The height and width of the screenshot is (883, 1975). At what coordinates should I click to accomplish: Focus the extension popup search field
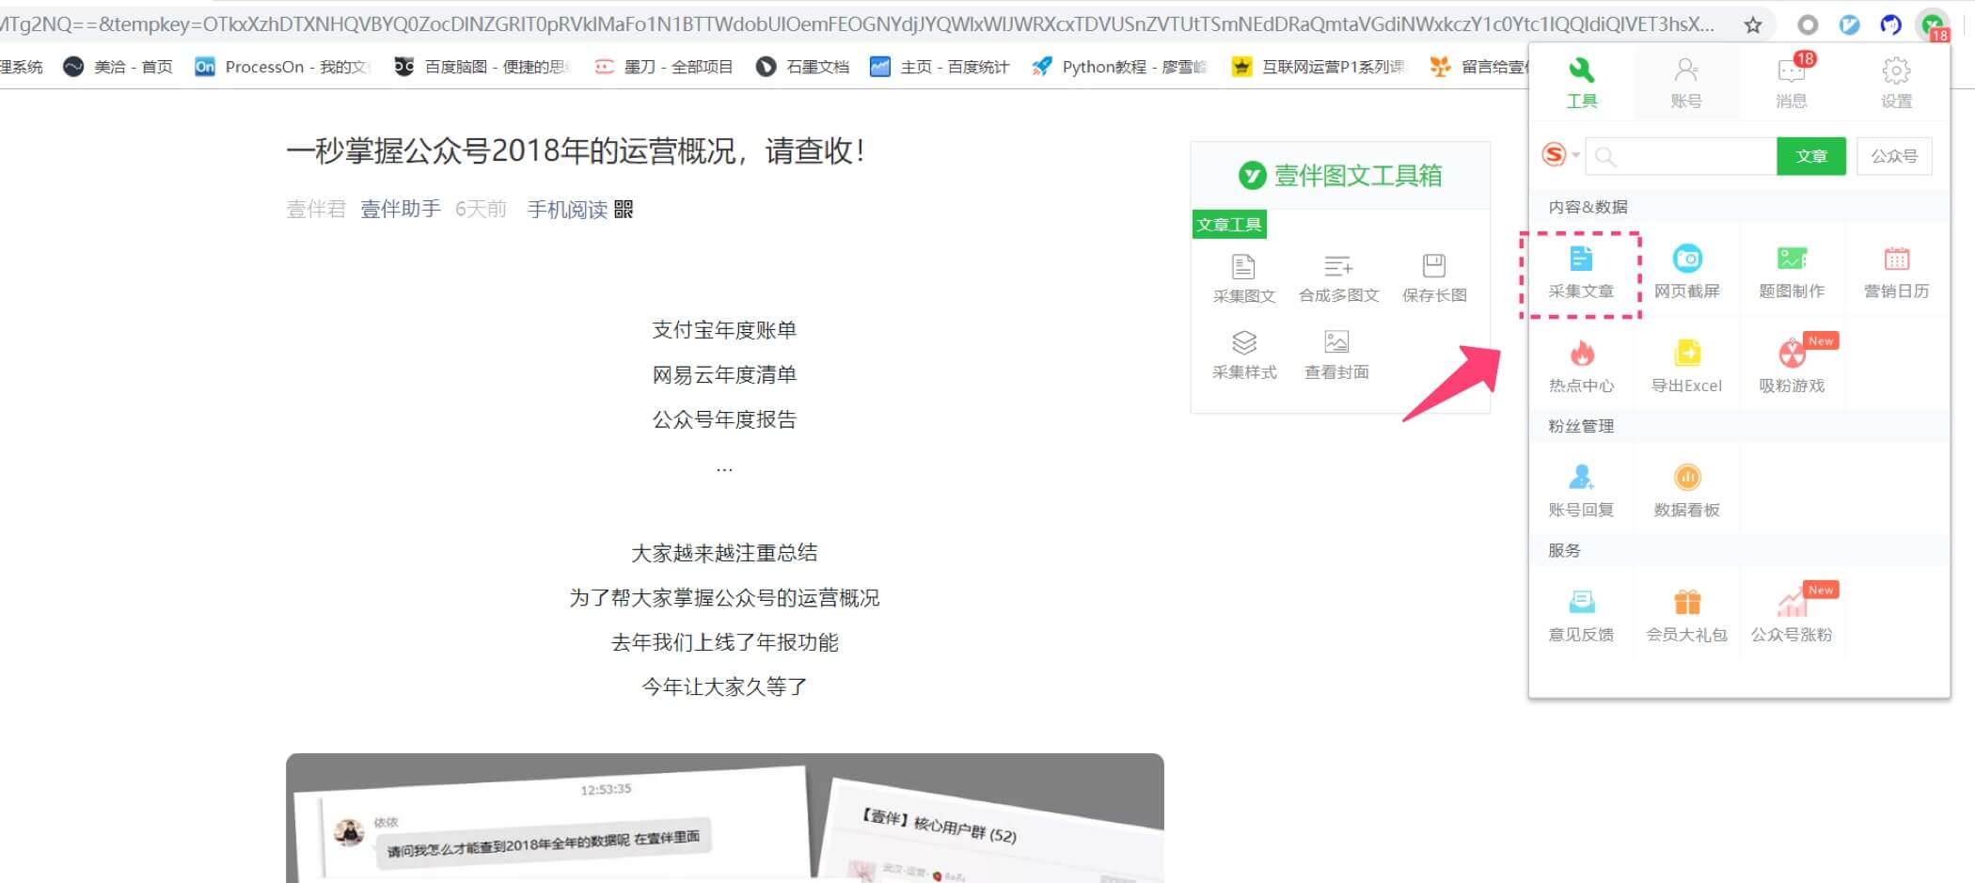[x=1681, y=156]
